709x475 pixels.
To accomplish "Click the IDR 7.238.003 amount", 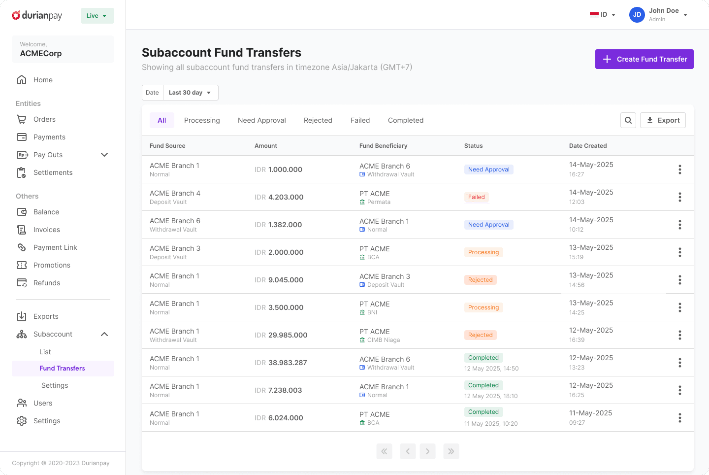I will (x=278, y=390).
